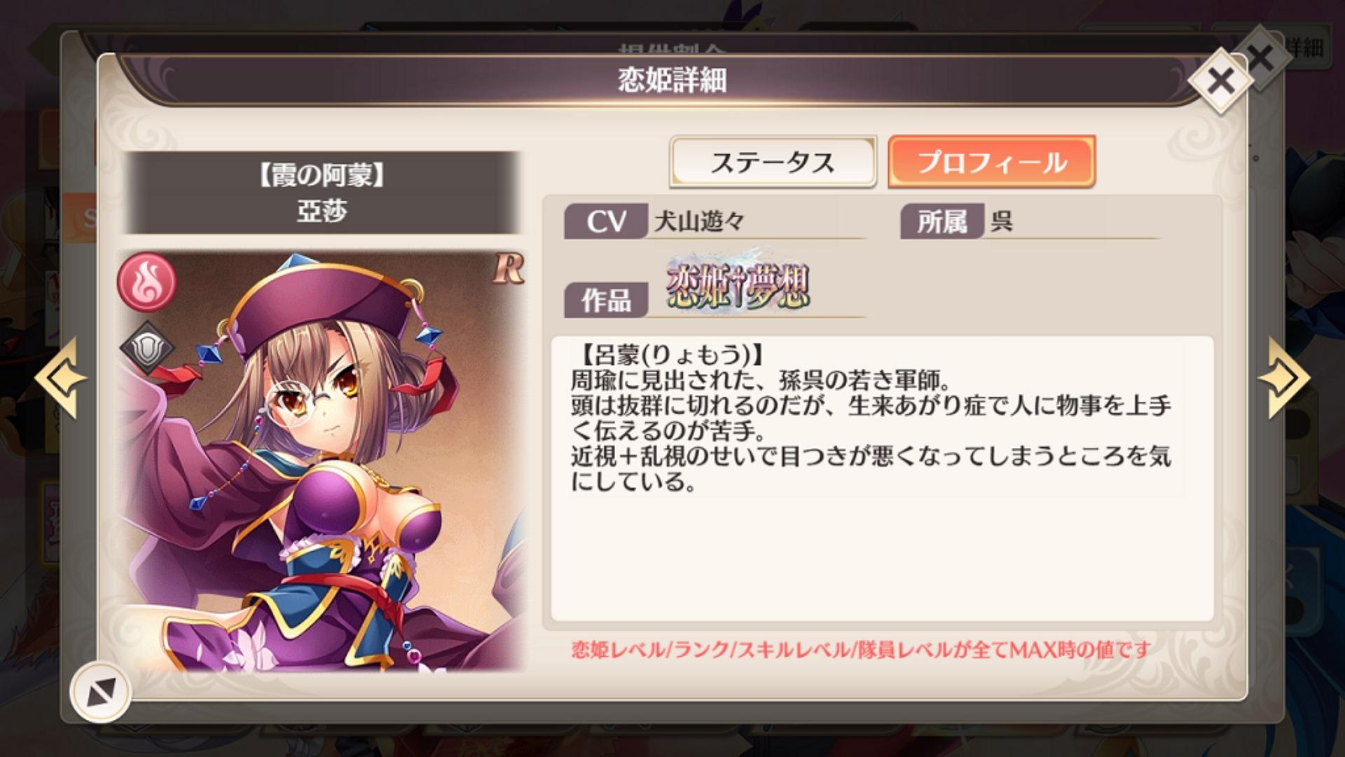
Task: Click the red MAX level note text
Action: 862,650
